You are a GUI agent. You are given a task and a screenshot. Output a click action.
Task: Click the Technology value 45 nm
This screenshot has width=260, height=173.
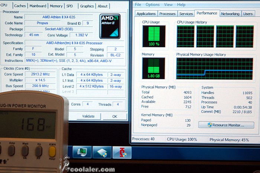click(x=34, y=35)
